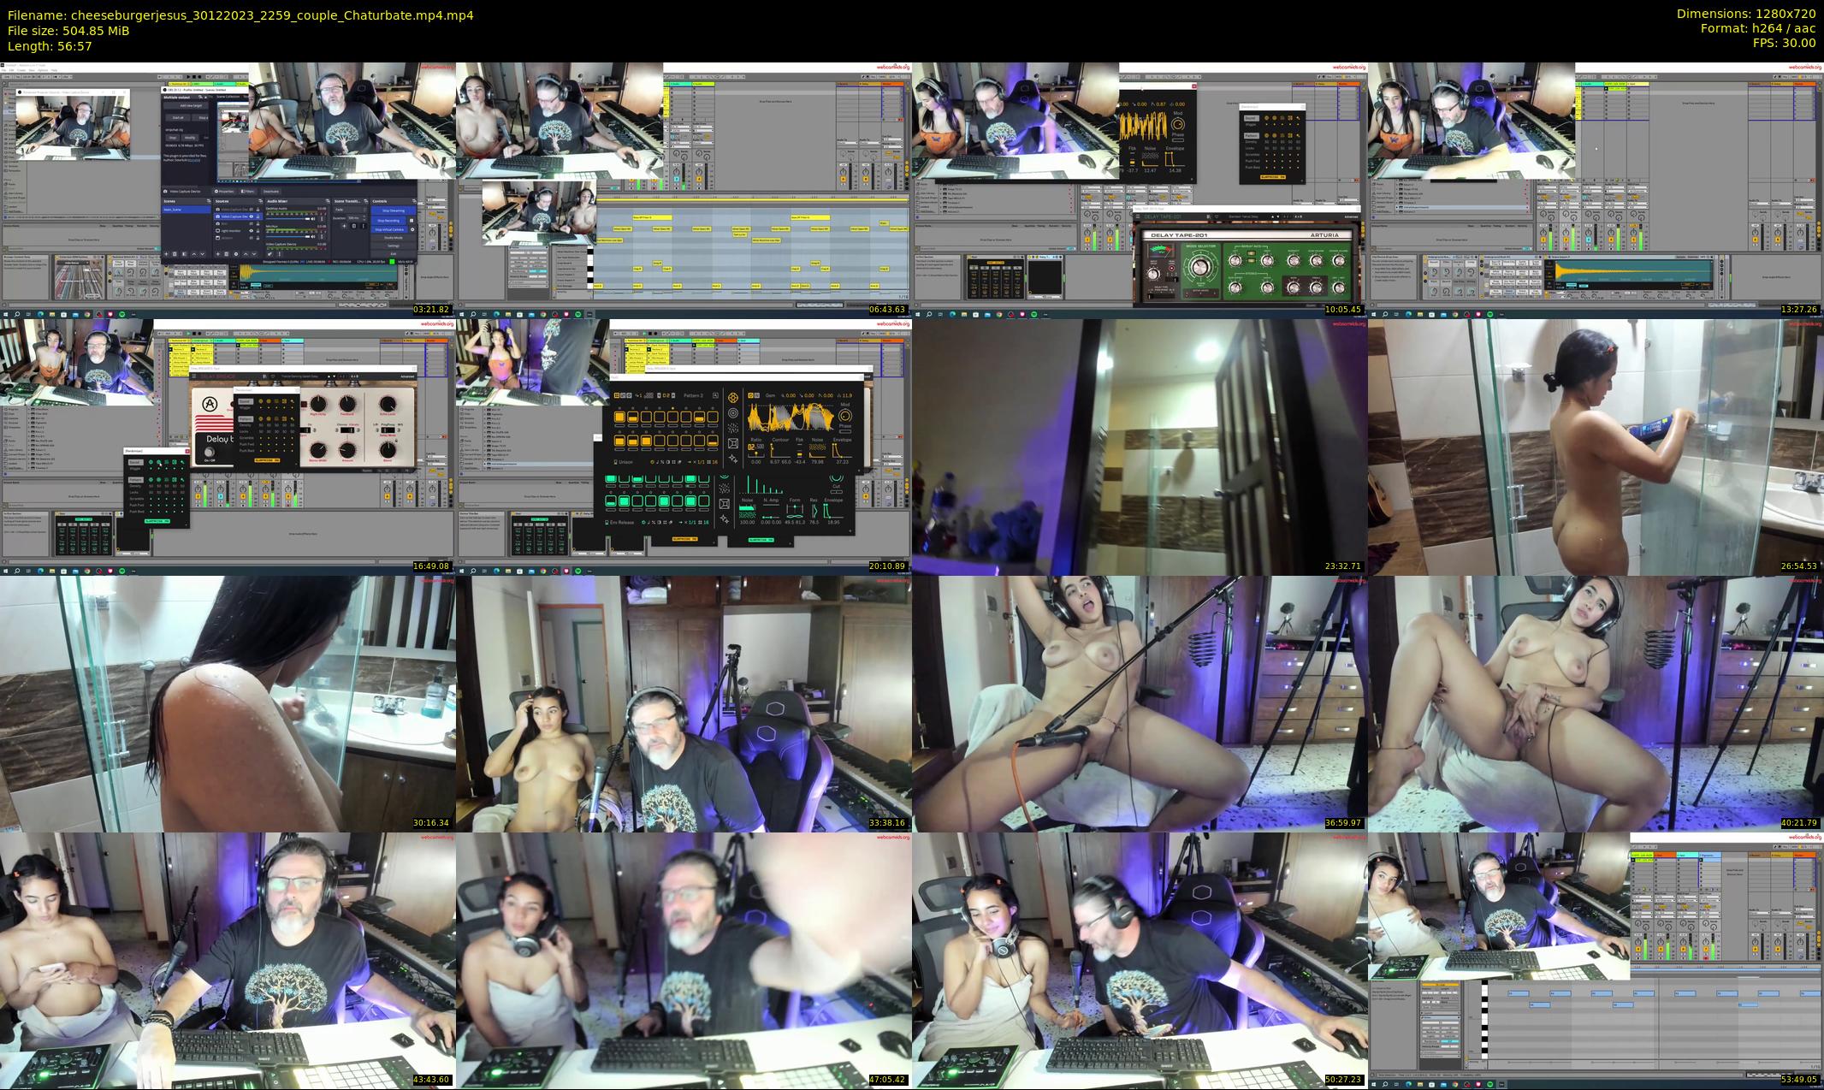Screen dimensions: 1824x1090
Task: Select the 'Dimensions: 1280x720' text
Action: [1746, 14]
